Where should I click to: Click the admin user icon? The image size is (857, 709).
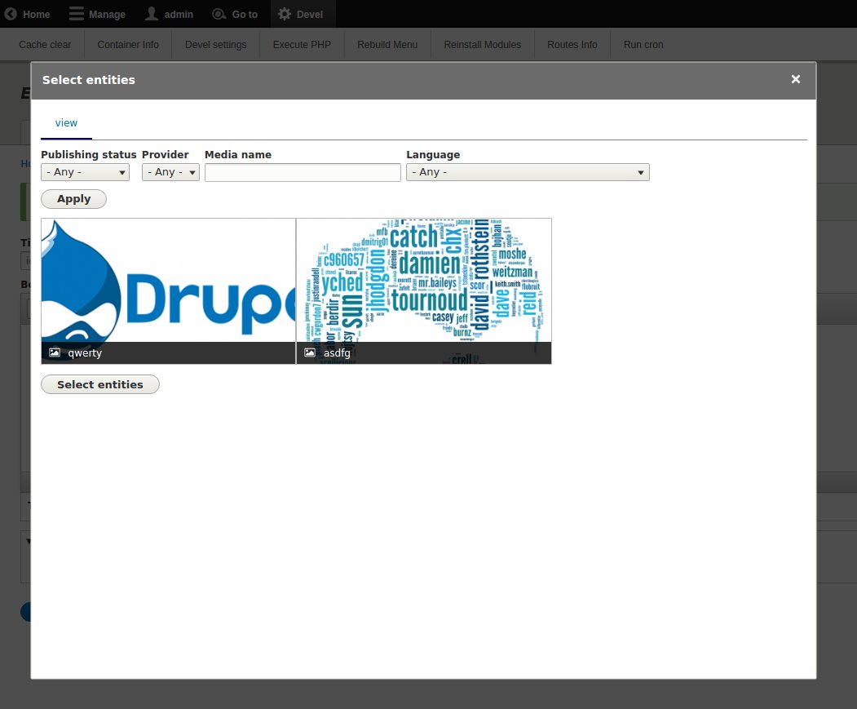pos(152,14)
